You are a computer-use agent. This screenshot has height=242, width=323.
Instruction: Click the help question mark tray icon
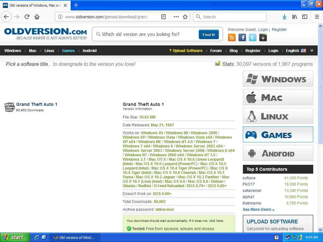276,238
